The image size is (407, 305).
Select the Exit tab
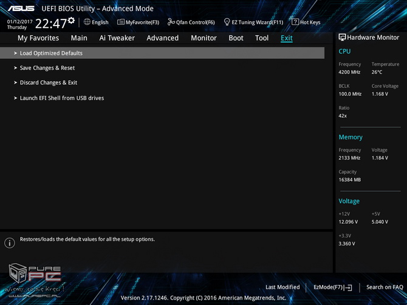(287, 38)
